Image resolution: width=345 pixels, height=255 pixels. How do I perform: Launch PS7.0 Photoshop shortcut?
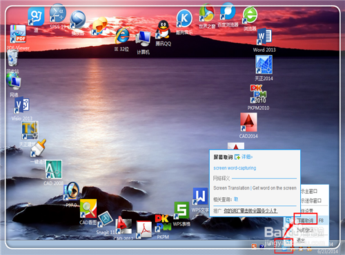coord(71,192)
